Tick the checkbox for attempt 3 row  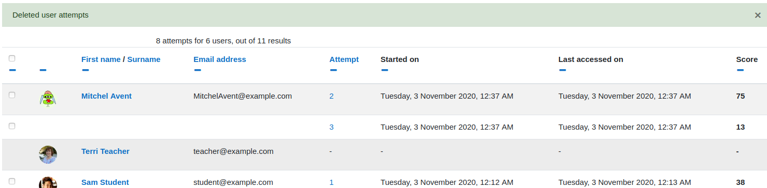[x=12, y=126]
